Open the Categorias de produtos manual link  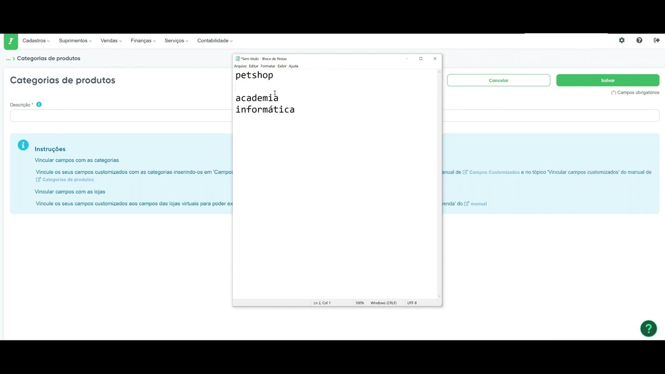pos(65,180)
